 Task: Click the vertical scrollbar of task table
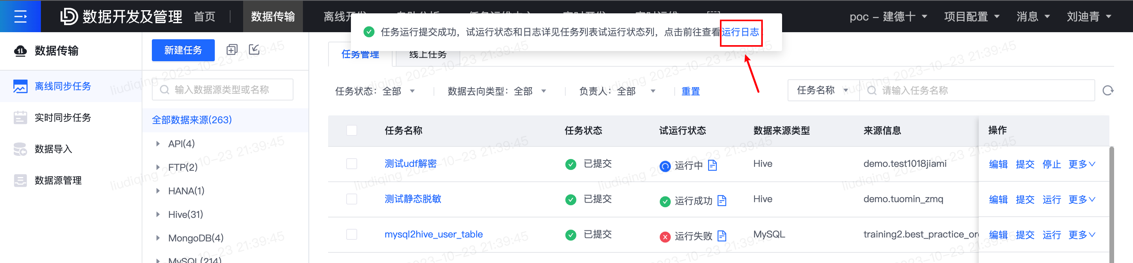(1111, 204)
